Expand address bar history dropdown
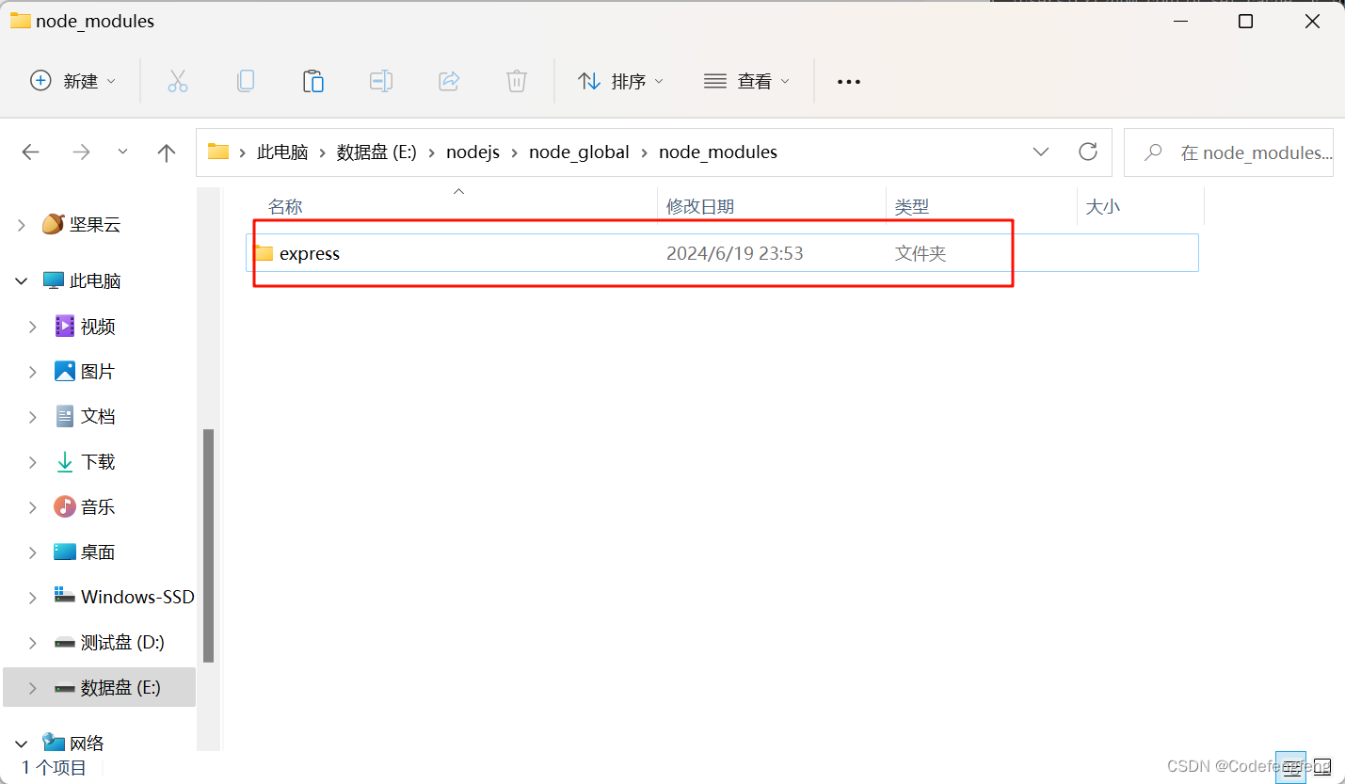This screenshot has height=784, width=1345. pyautogui.click(x=1041, y=152)
